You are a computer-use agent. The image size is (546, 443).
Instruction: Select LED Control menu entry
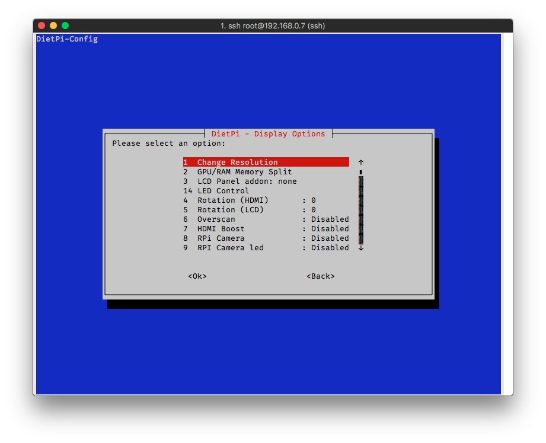266,190
